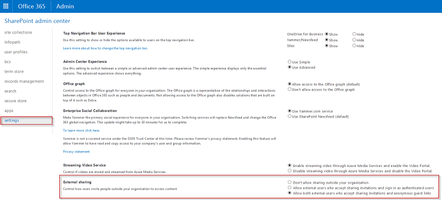Disable streaming video through Azure Media Services
The height and width of the screenshot is (200, 442).
(289, 170)
